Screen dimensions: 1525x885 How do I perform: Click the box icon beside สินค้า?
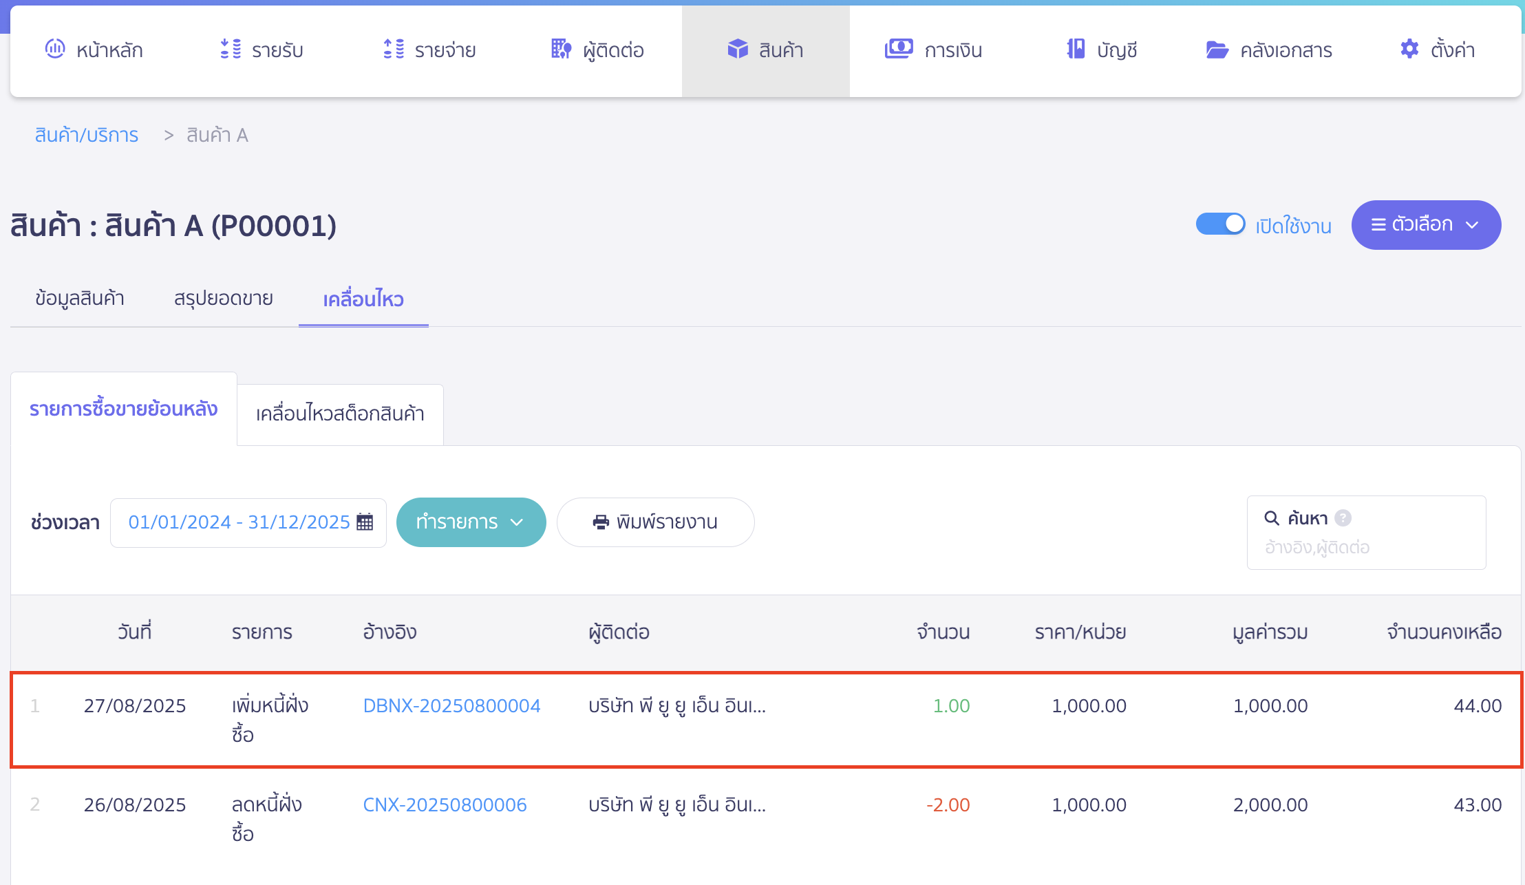738,49
